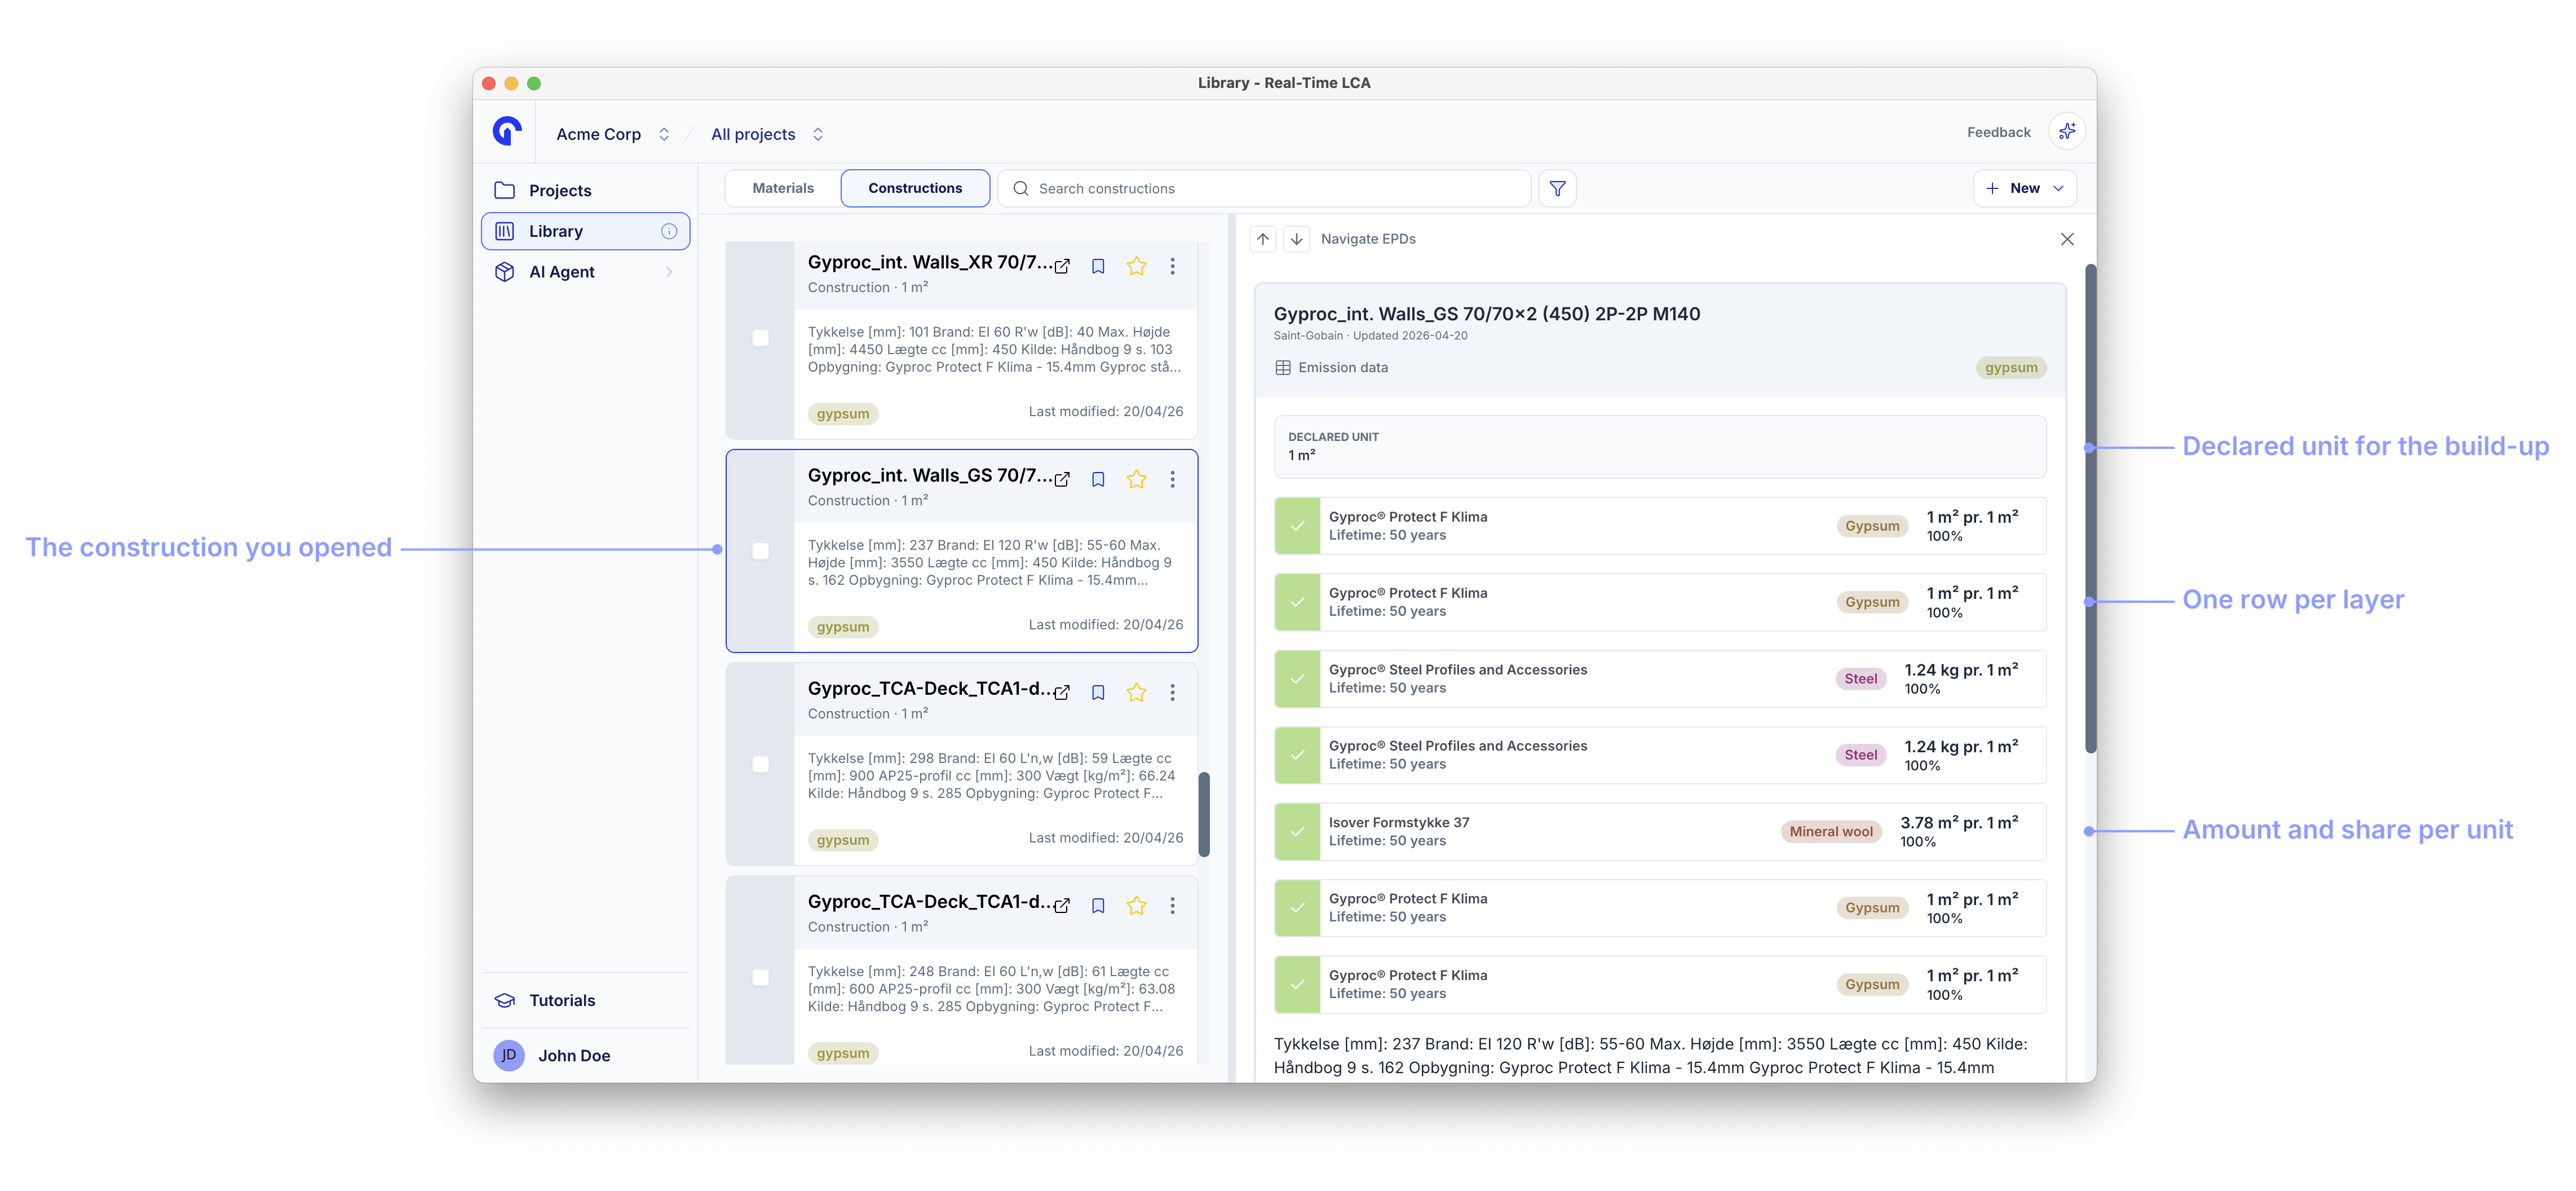Toggle first Steel Profiles and Accessories checkmark

pyautogui.click(x=1297, y=679)
